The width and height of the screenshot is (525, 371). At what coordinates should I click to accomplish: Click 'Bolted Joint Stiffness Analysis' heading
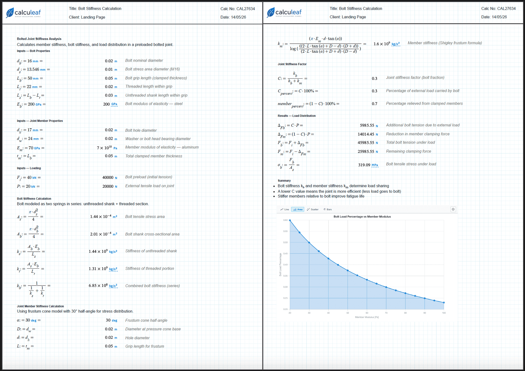(x=39, y=39)
